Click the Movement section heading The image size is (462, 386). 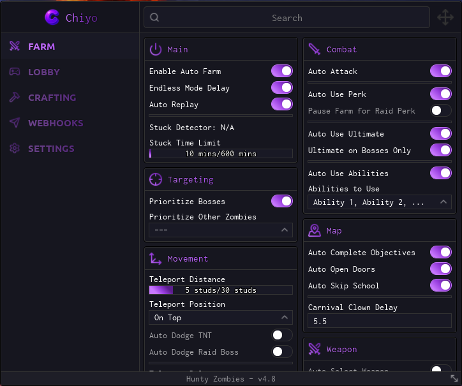188,258
